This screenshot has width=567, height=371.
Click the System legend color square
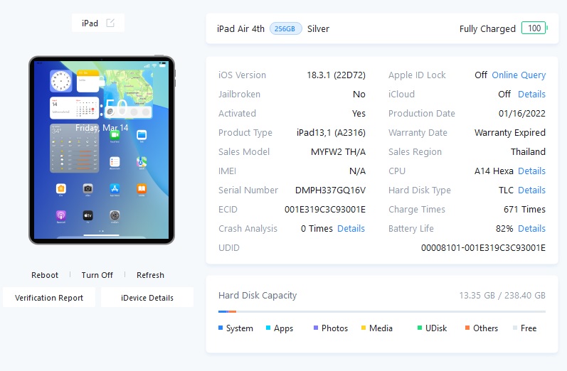pyautogui.click(x=221, y=328)
